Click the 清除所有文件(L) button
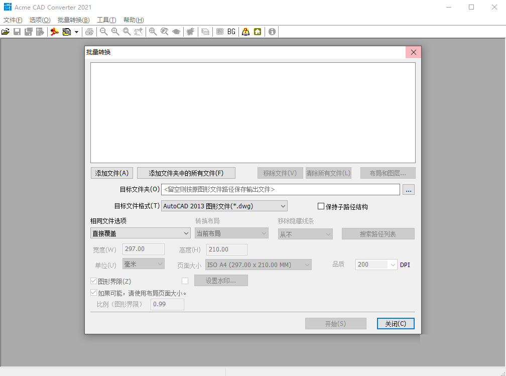506x376 pixels. coord(328,173)
